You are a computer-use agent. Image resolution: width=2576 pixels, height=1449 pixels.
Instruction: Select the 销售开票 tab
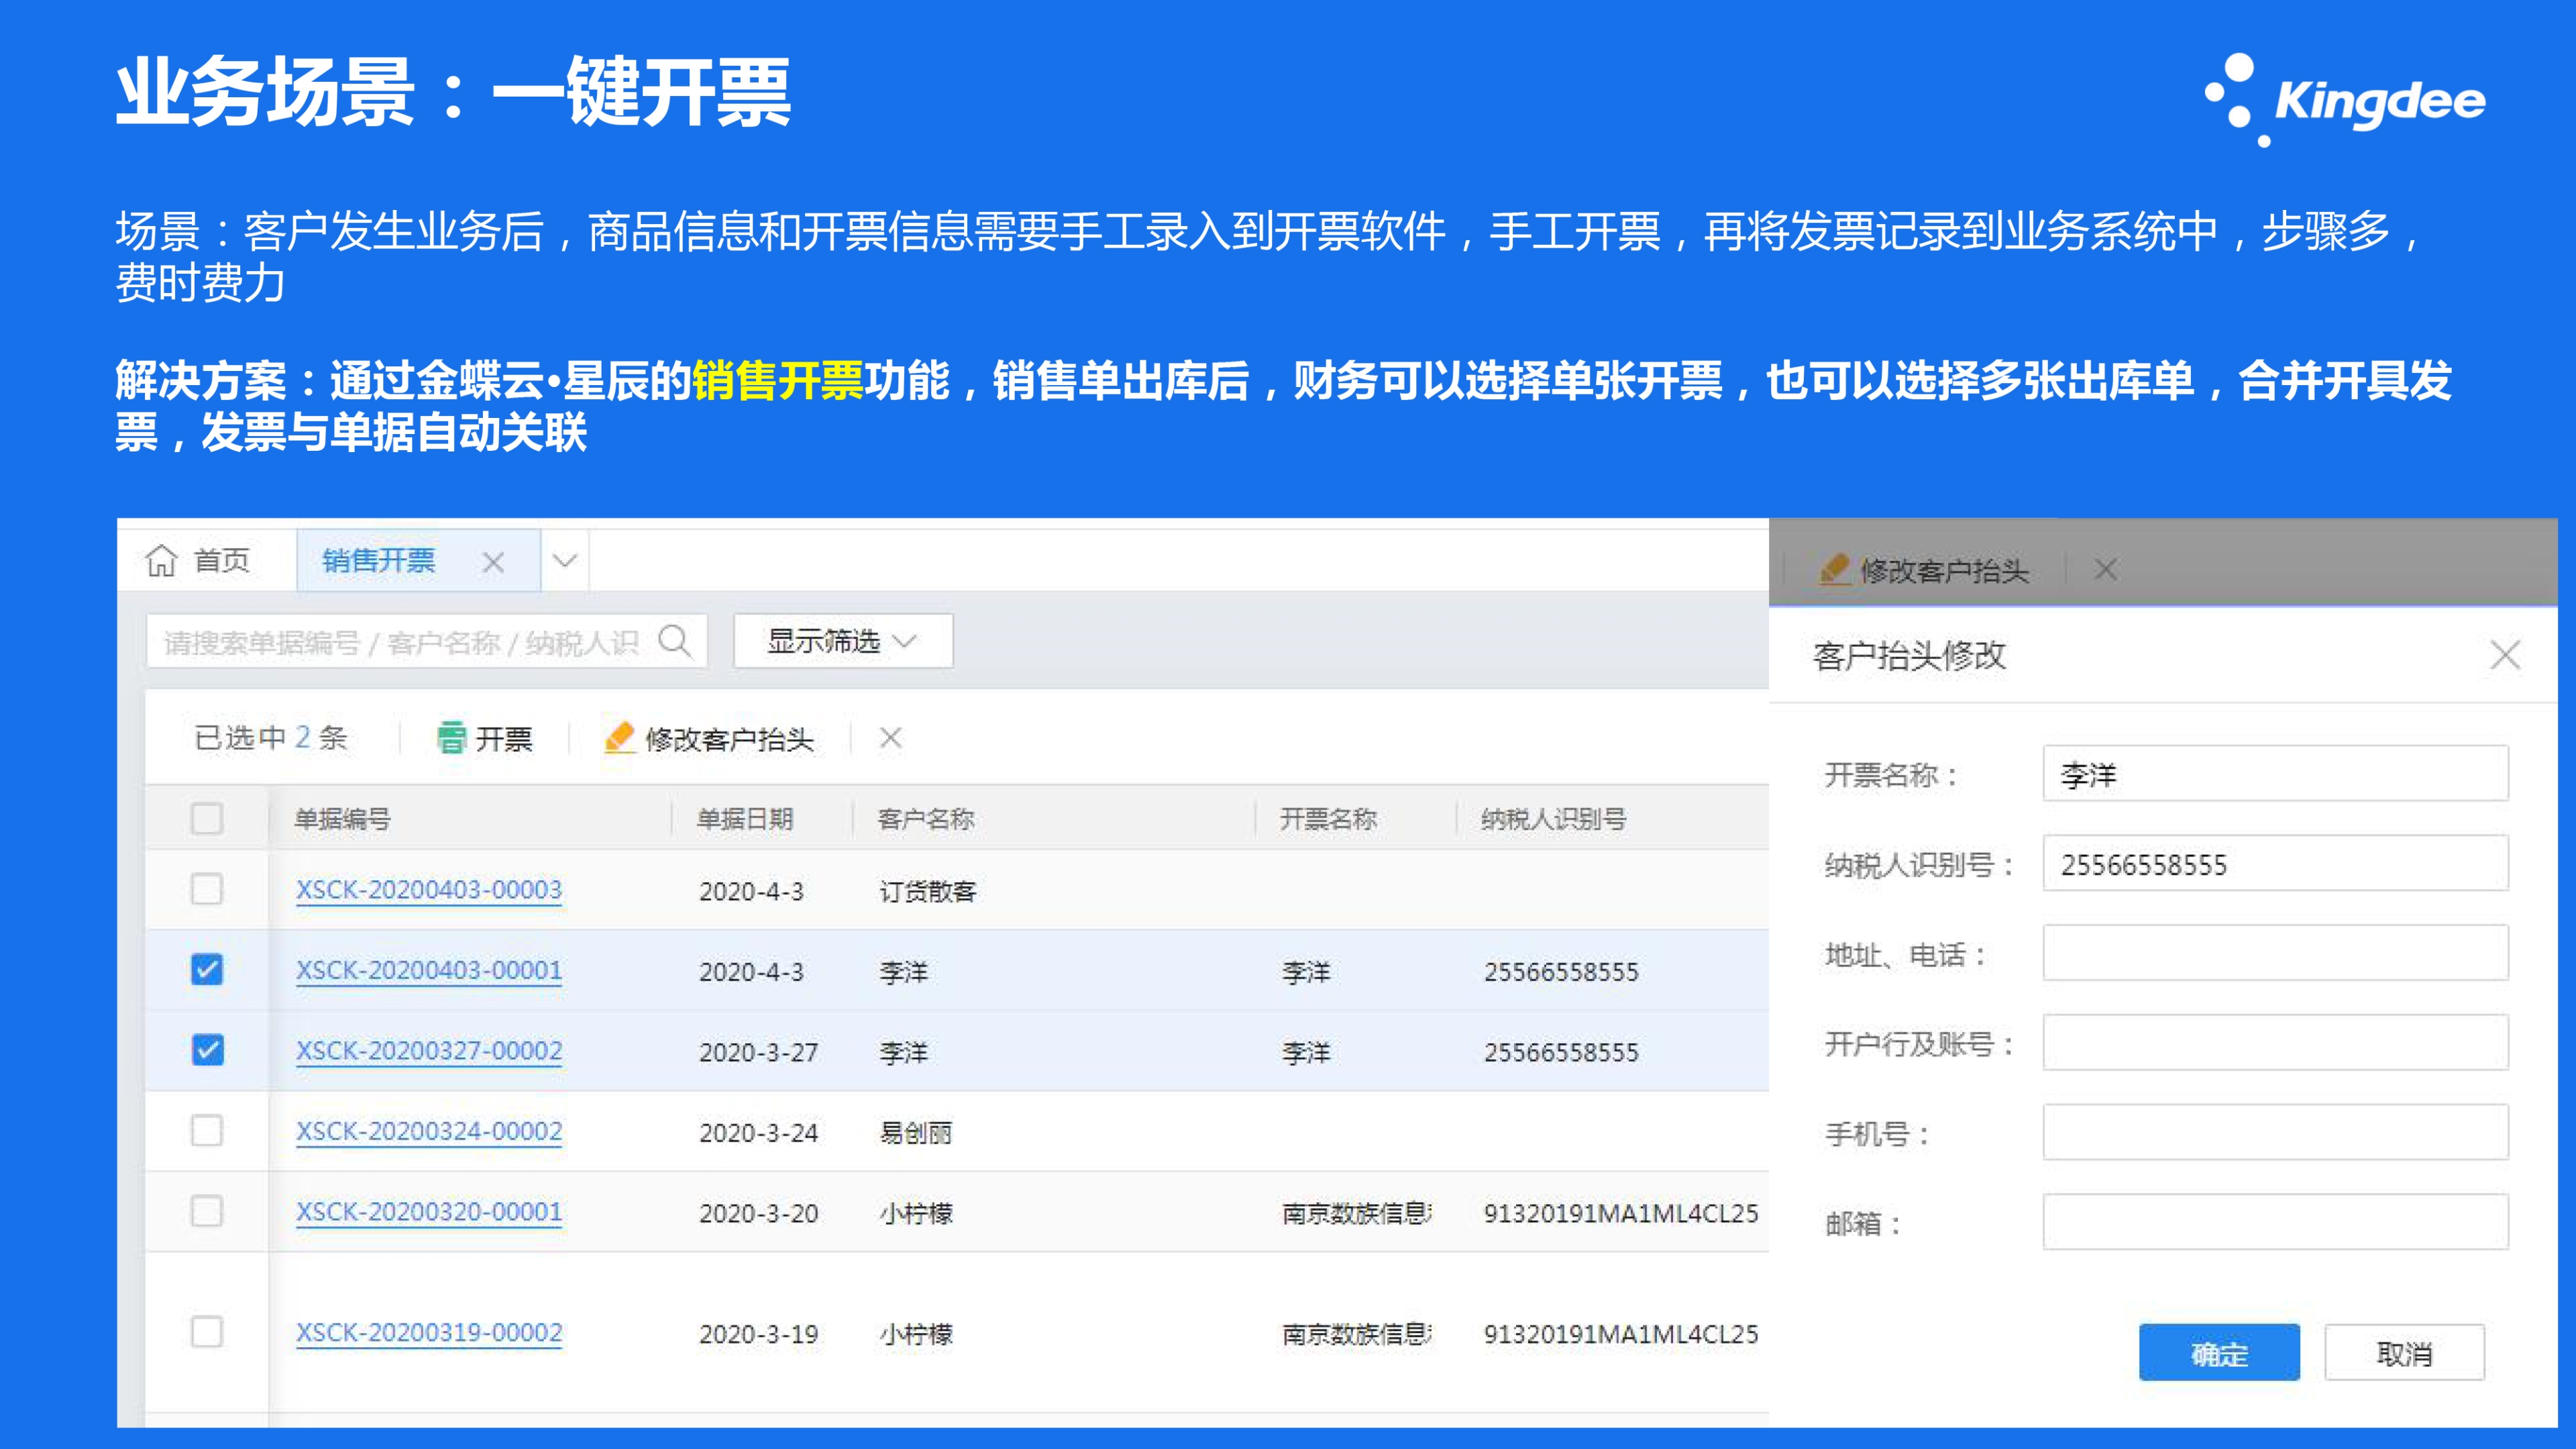click(379, 561)
